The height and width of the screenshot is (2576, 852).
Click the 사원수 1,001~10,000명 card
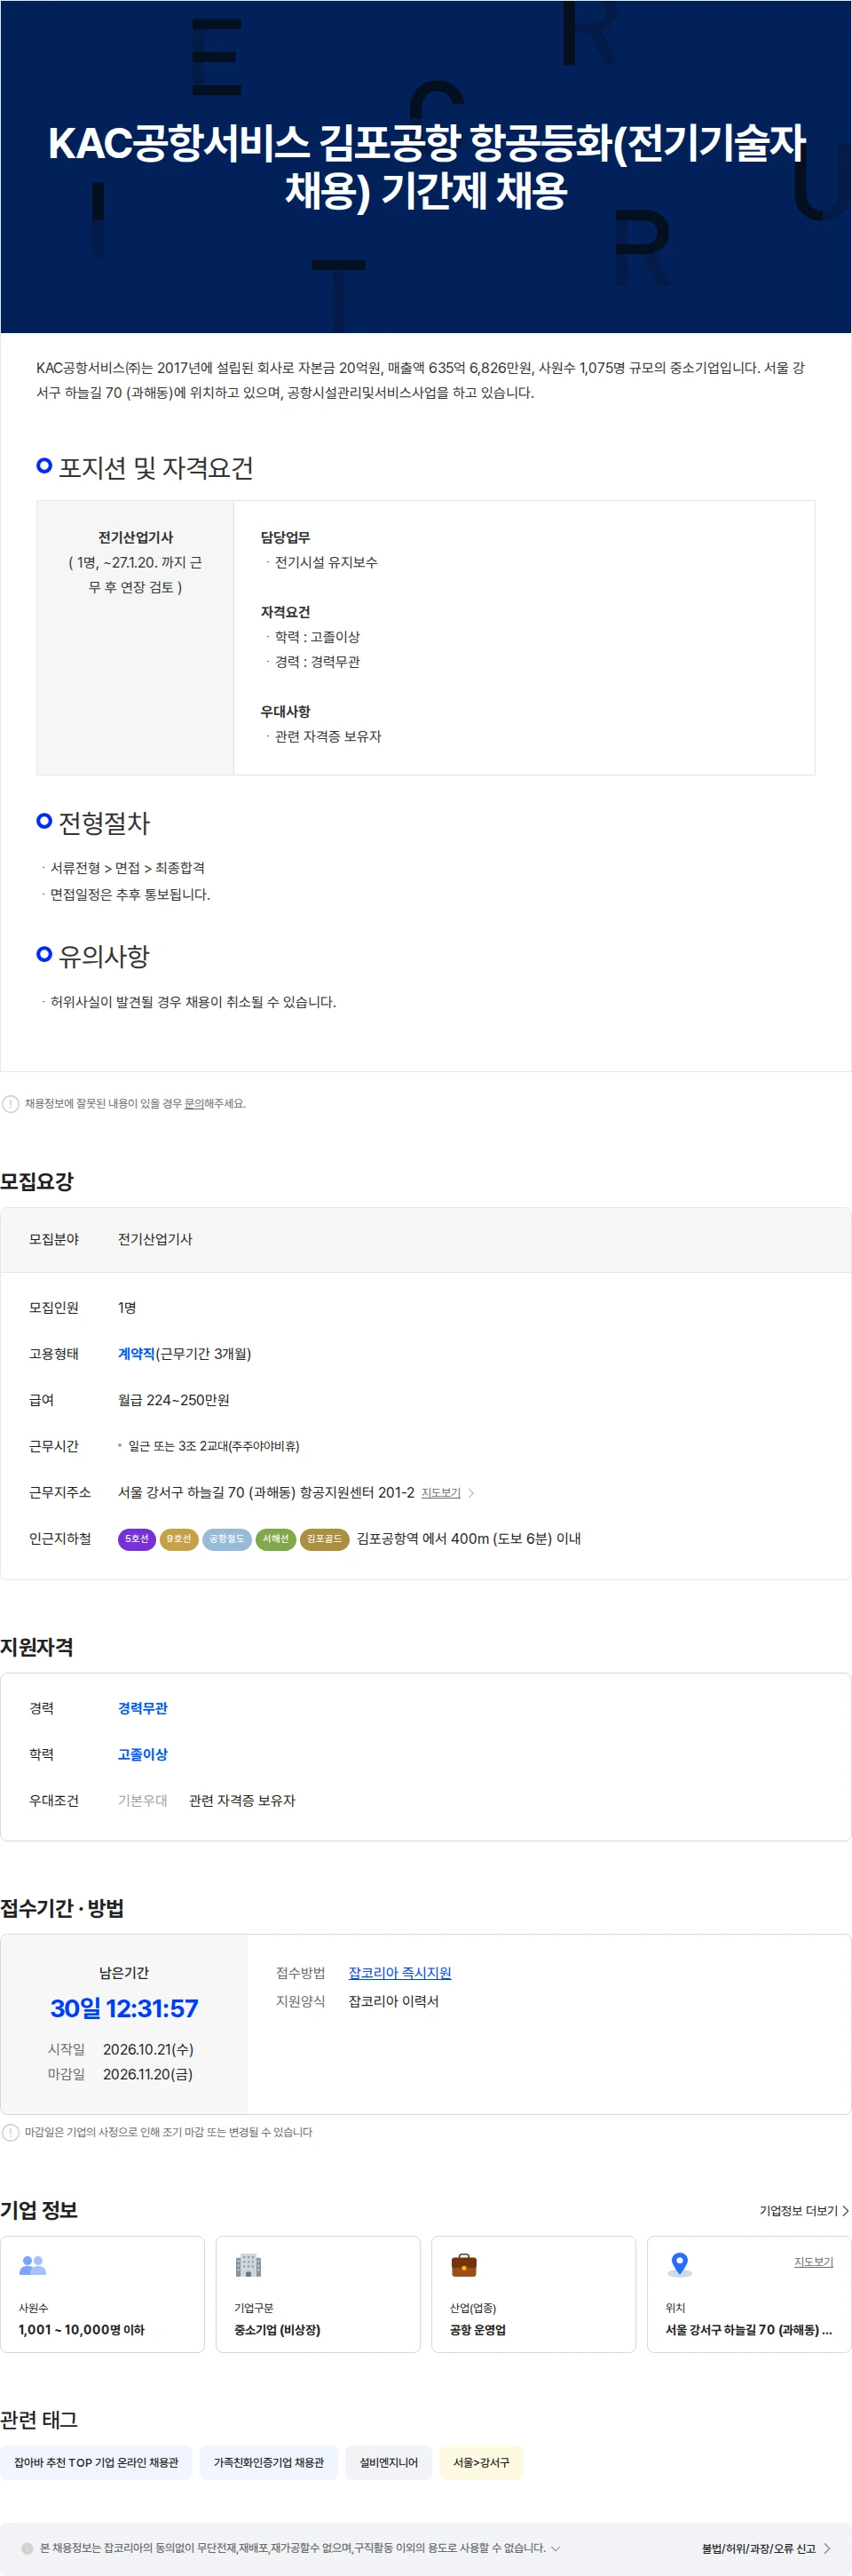pyautogui.click(x=103, y=2293)
